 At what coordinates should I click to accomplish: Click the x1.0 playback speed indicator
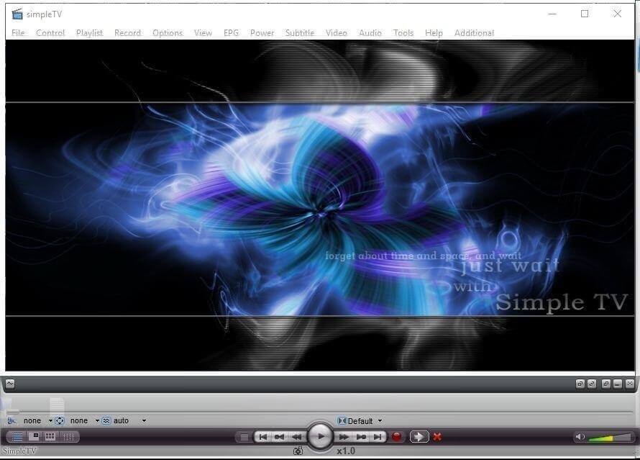coord(346,451)
